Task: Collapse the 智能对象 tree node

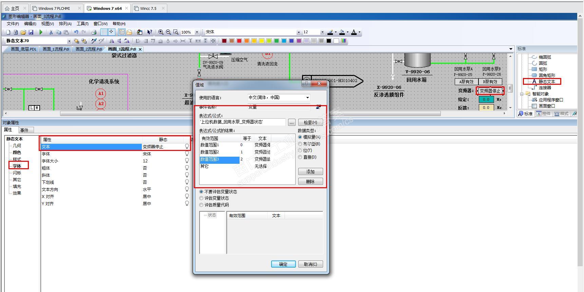Action: point(522,94)
